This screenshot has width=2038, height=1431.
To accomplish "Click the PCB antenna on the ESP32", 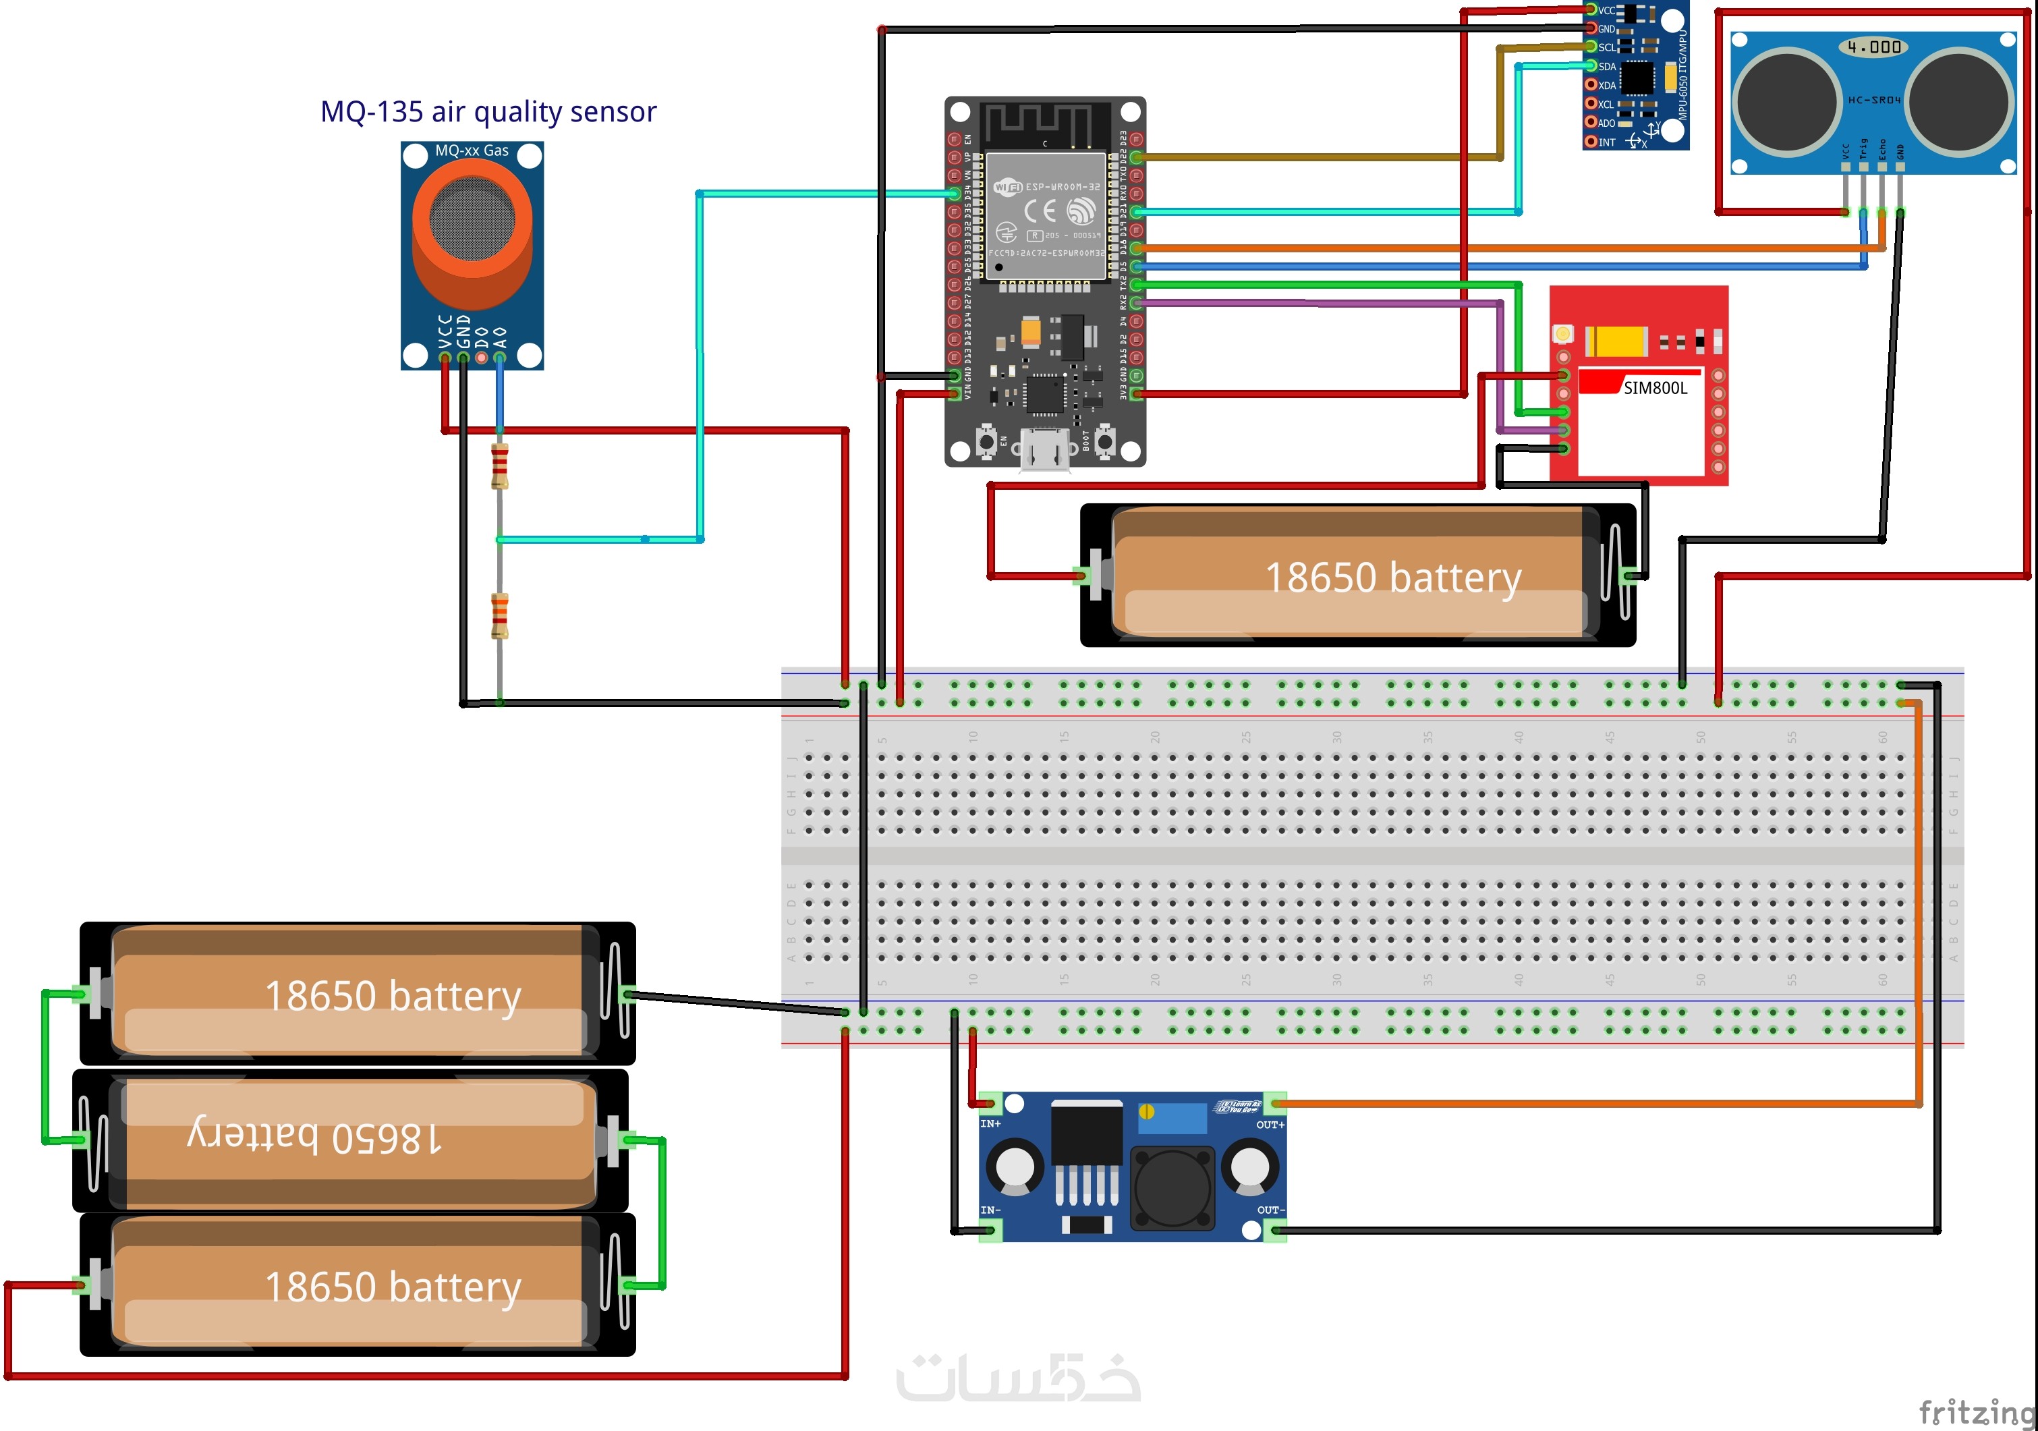I will (x=1045, y=124).
